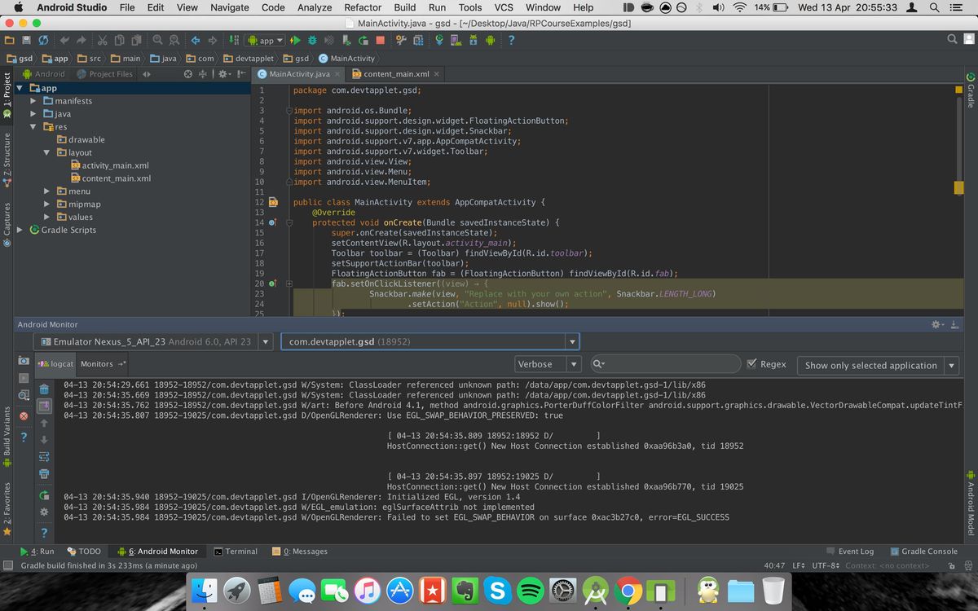The height and width of the screenshot is (611, 978).
Task: Select the logcat tab
Action: (56, 364)
